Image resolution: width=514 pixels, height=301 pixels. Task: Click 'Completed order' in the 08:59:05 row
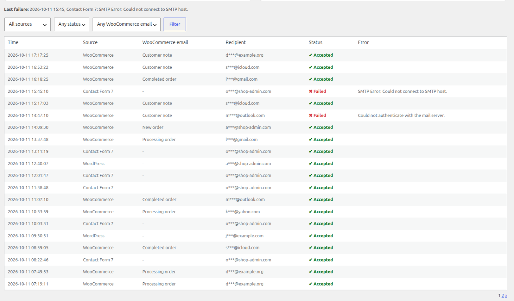(159, 248)
